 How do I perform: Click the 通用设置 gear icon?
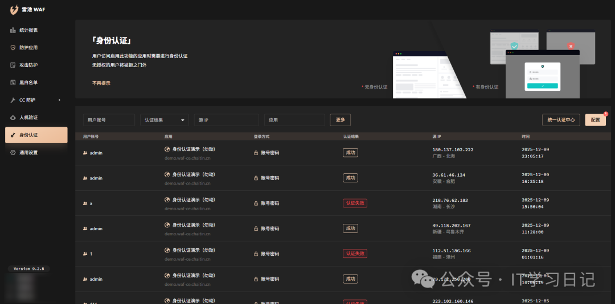coord(13,153)
